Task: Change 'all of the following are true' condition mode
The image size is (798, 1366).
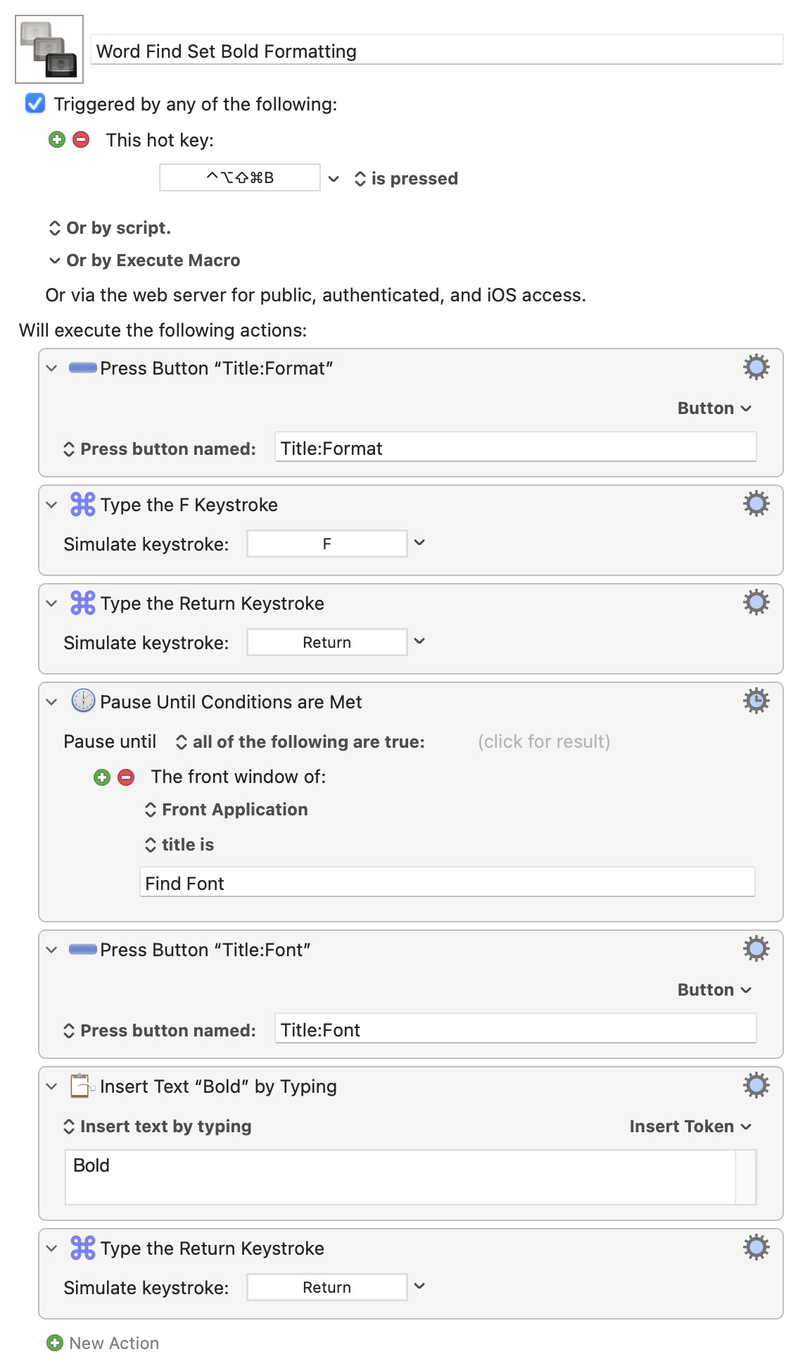Action: pyautogui.click(x=300, y=742)
